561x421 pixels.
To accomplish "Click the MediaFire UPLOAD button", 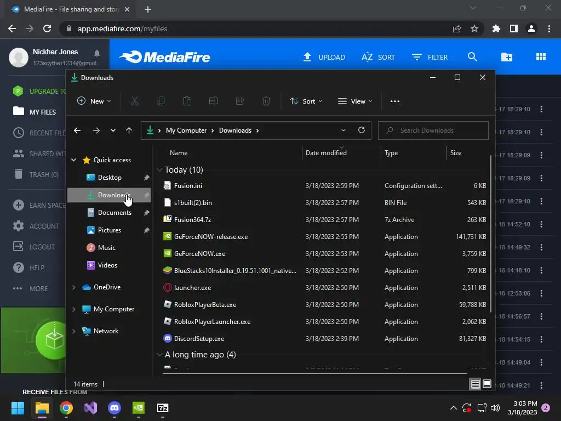I will pyautogui.click(x=324, y=57).
